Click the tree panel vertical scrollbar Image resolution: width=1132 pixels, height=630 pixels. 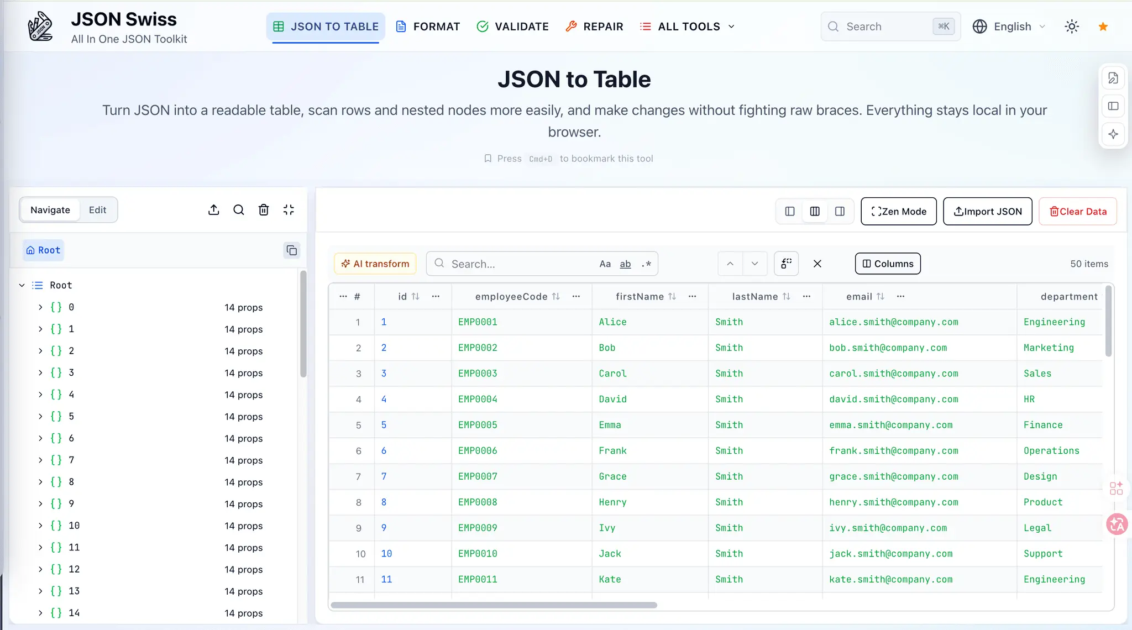pos(303,324)
